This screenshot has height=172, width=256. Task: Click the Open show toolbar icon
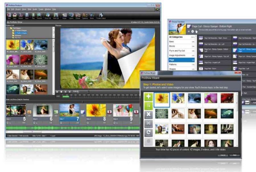pos(15,15)
